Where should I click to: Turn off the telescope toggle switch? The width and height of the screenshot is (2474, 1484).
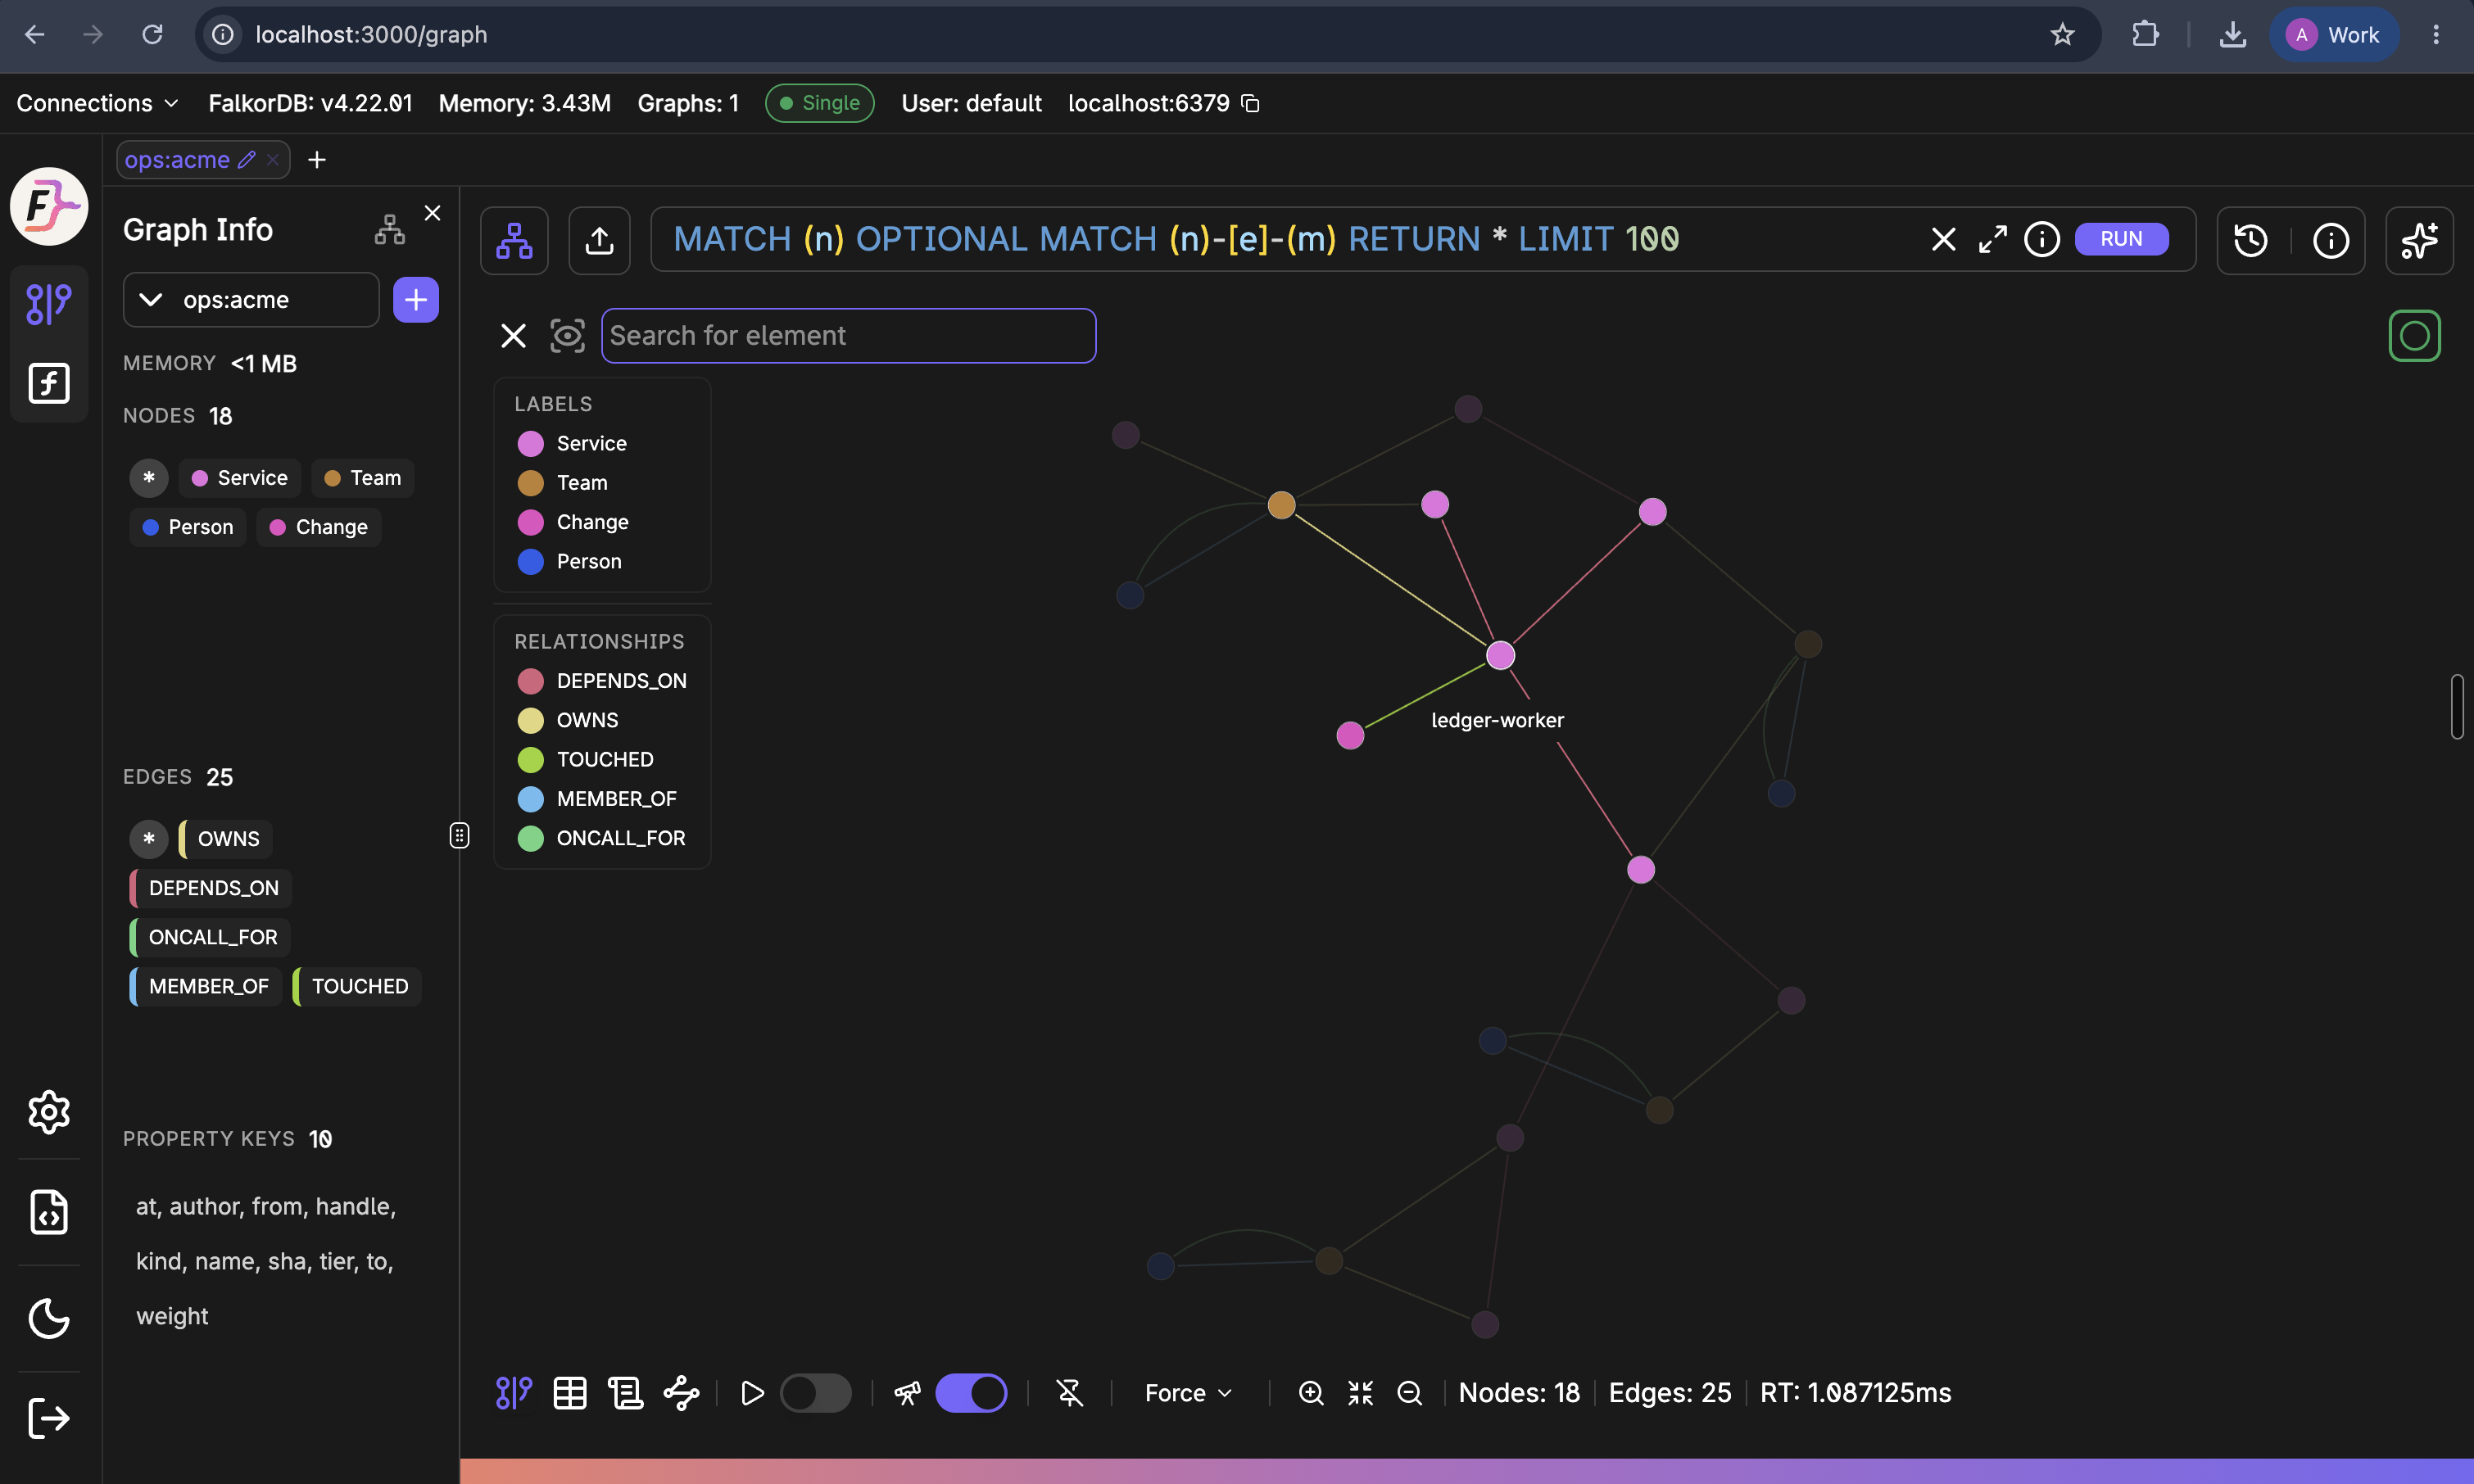tap(971, 1393)
